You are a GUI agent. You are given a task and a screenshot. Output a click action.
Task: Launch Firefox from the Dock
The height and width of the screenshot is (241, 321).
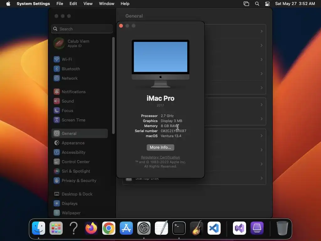91,228
